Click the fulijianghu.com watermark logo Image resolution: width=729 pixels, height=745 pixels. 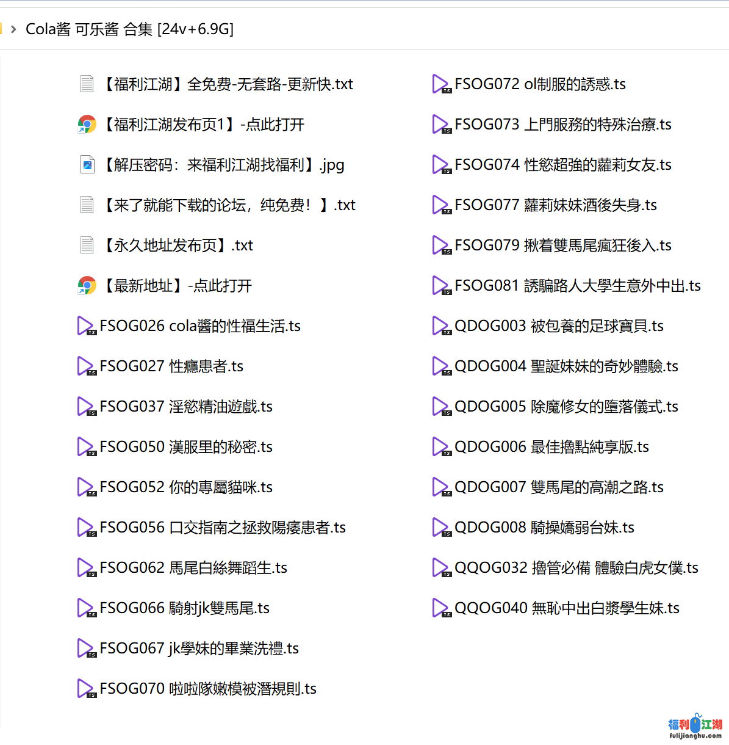(x=695, y=727)
